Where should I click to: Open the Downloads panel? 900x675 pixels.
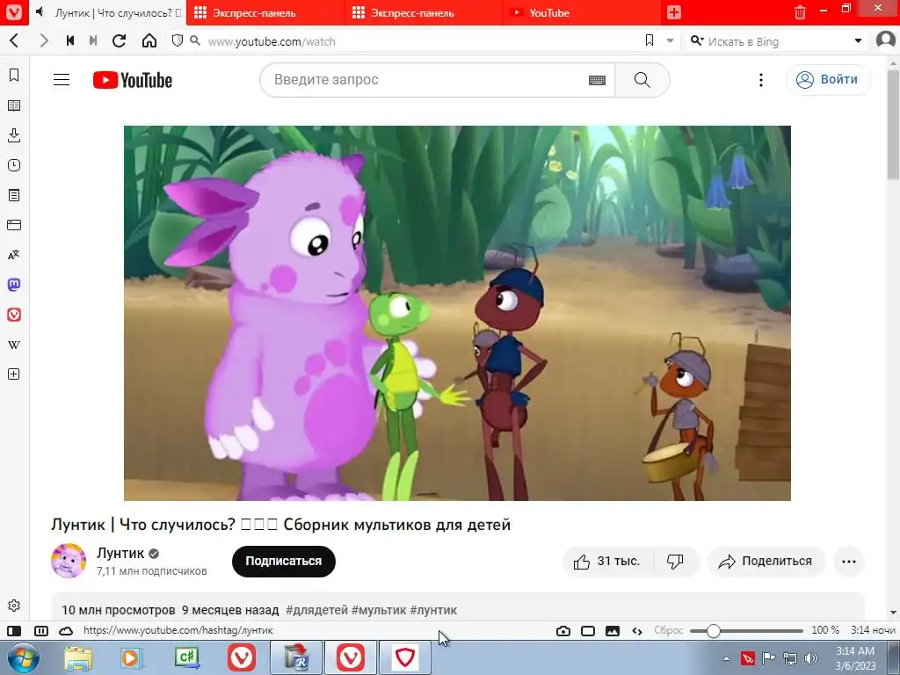tap(14, 135)
